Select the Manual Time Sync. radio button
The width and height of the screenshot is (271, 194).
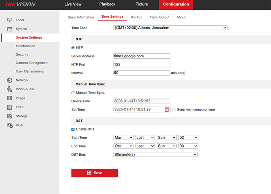73,93
